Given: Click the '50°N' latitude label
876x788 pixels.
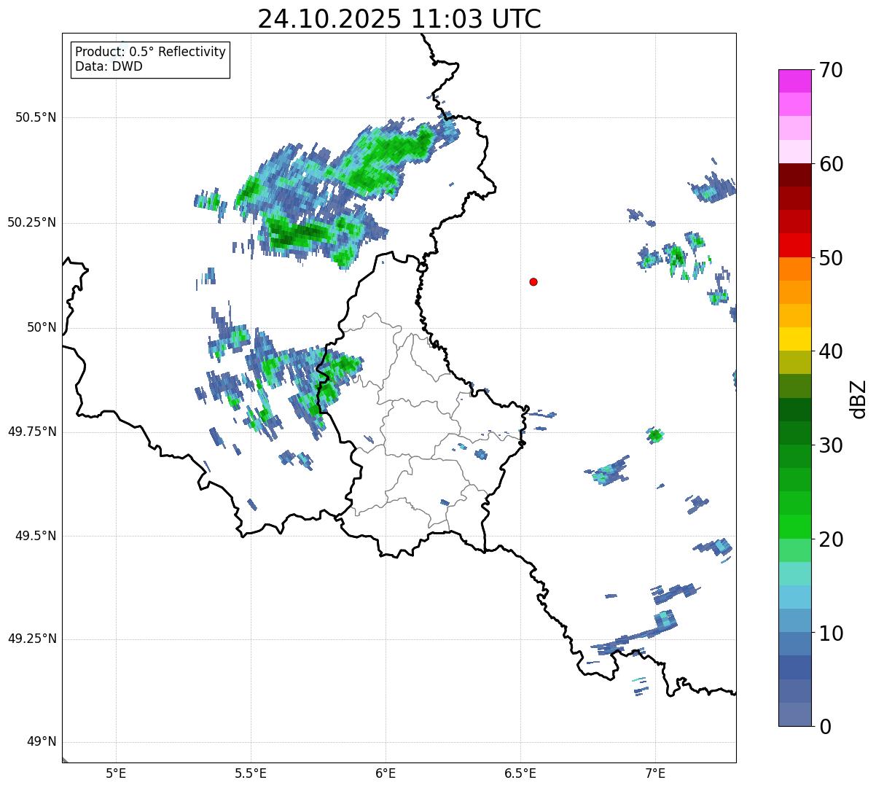Looking at the screenshot, I should click(42, 327).
